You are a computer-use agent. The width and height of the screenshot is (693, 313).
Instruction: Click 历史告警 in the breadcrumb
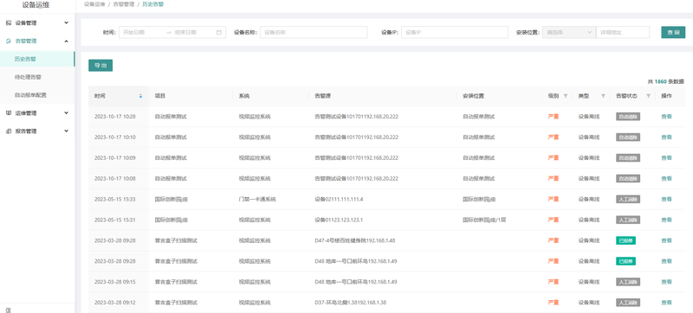152,4
